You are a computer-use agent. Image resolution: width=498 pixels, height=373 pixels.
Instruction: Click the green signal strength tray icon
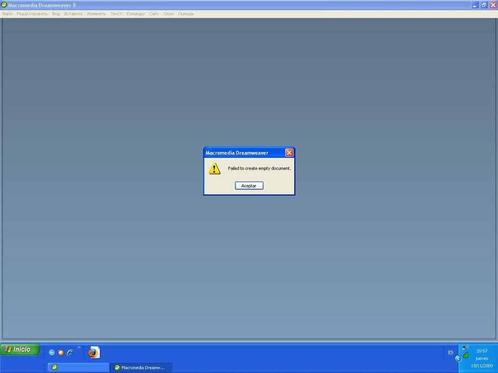pos(465,355)
